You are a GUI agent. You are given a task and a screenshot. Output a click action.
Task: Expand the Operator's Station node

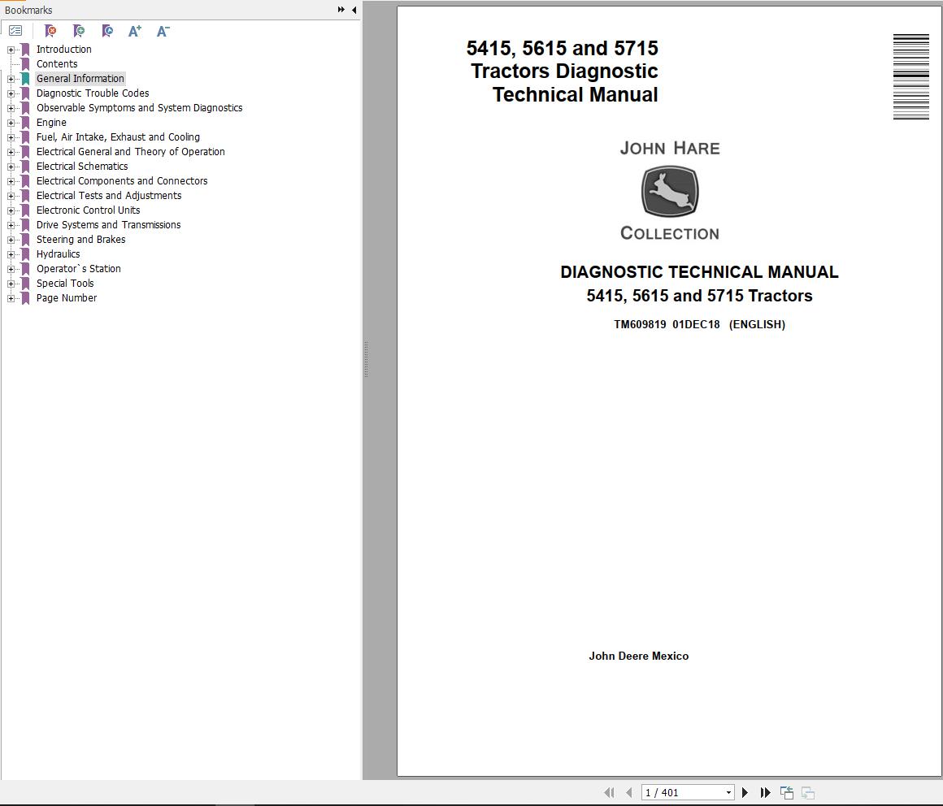(x=11, y=269)
